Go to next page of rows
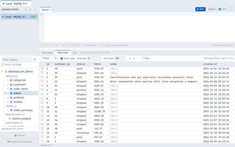The height and width of the screenshot is (147, 235). click(x=135, y=58)
